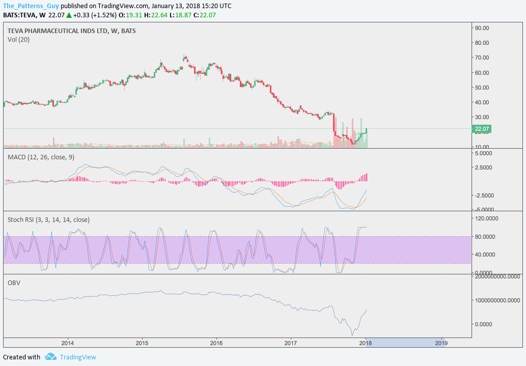Click the 0.0000 OBV scale value
The image size is (526, 366).
pos(483,324)
